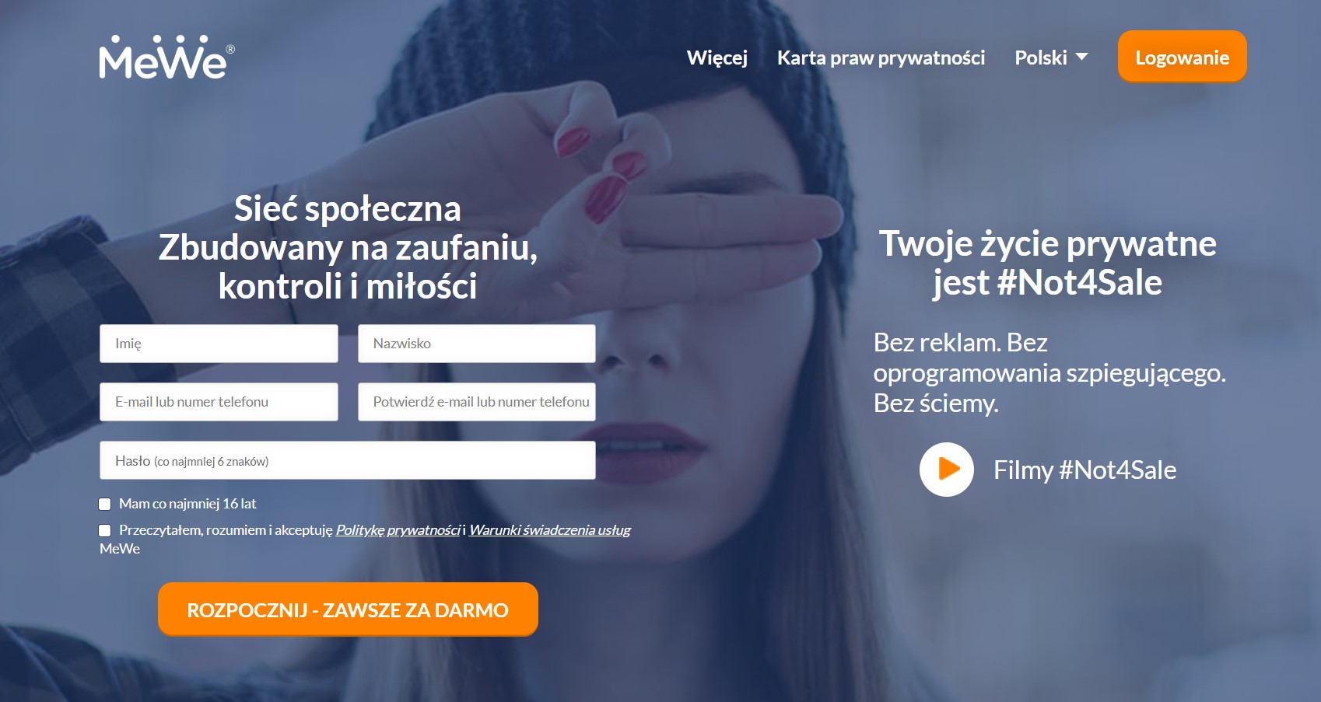Click the Filmy #Not4Sale text link
This screenshot has width=1321, height=702.
1084,470
